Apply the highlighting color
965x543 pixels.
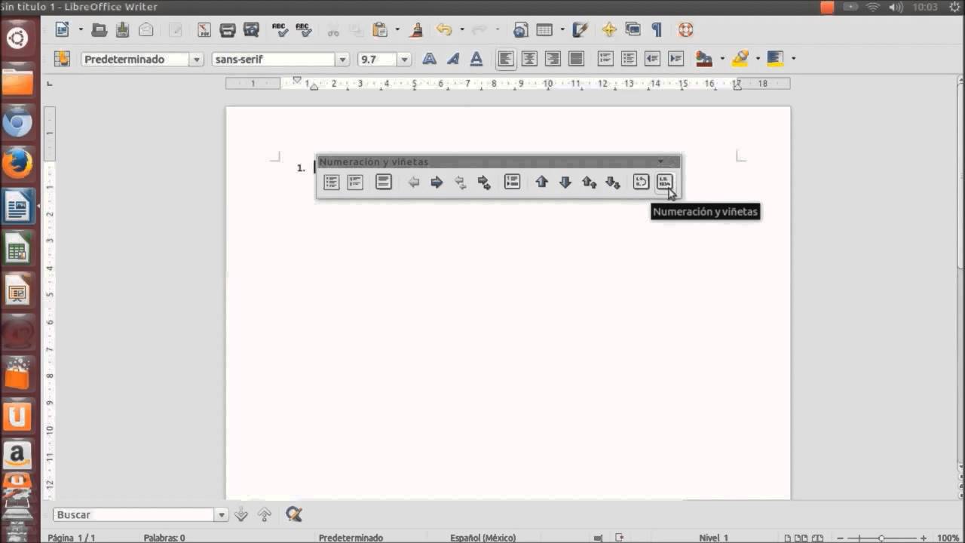(740, 59)
